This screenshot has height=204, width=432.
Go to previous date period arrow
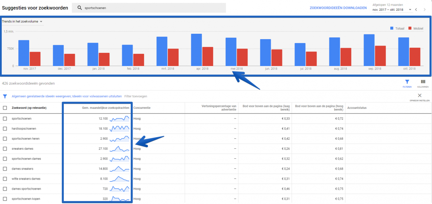pos(416,10)
